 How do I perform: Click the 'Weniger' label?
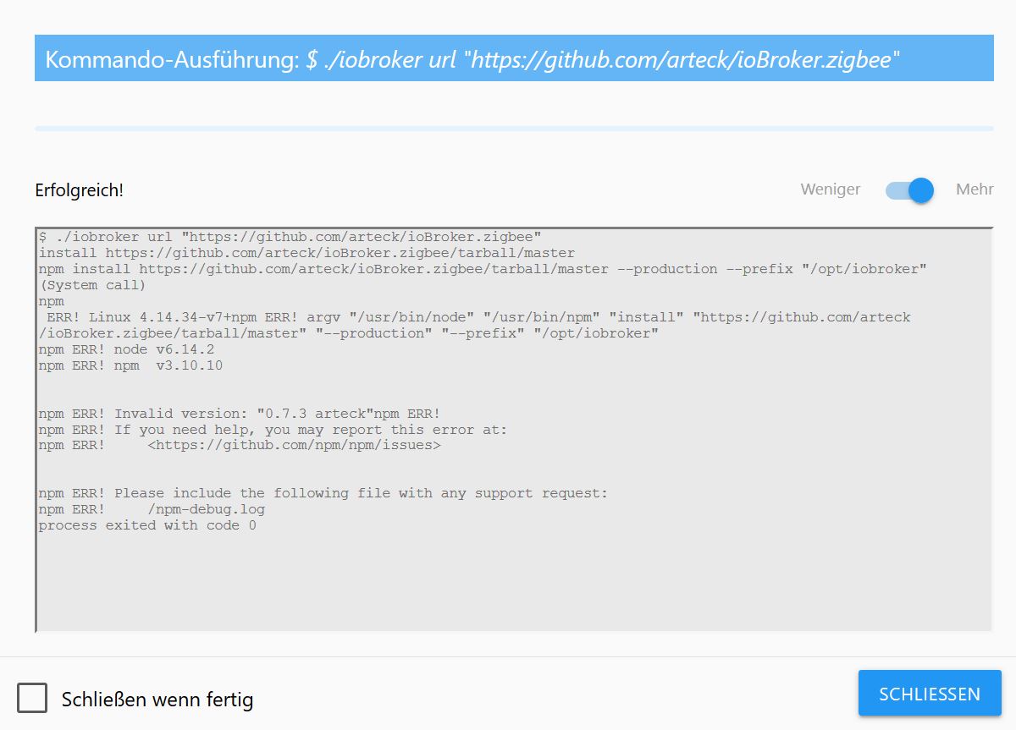[831, 189]
